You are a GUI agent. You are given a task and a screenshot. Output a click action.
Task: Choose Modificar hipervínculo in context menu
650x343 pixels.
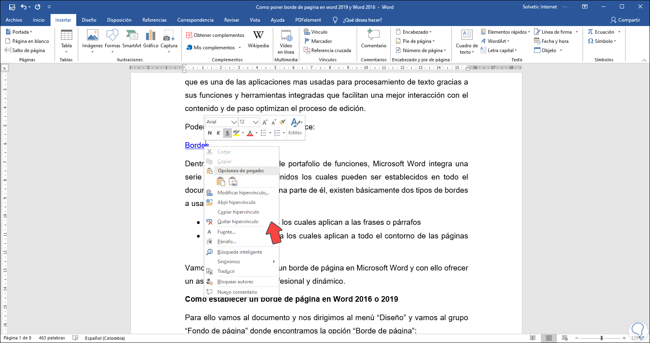[x=242, y=193]
